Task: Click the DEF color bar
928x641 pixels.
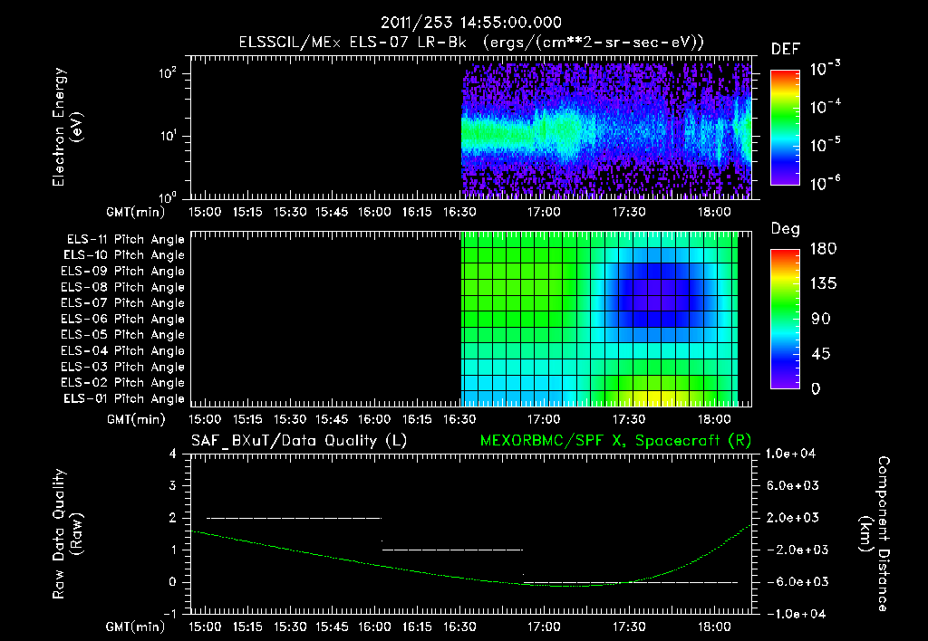Action: [x=785, y=128]
